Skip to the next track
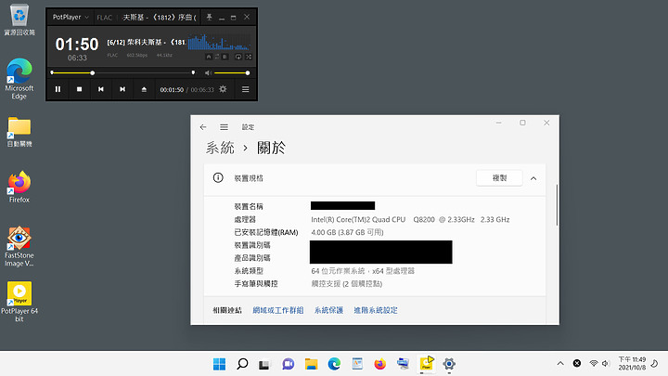The width and height of the screenshot is (668, 376). click(x=122, y=89)
